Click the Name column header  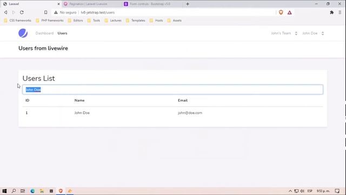point(79,100)
